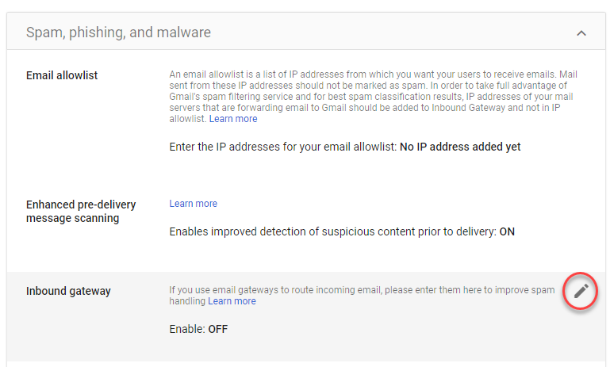Click the Email allowlist description paragraph

(x=373, y=97)
